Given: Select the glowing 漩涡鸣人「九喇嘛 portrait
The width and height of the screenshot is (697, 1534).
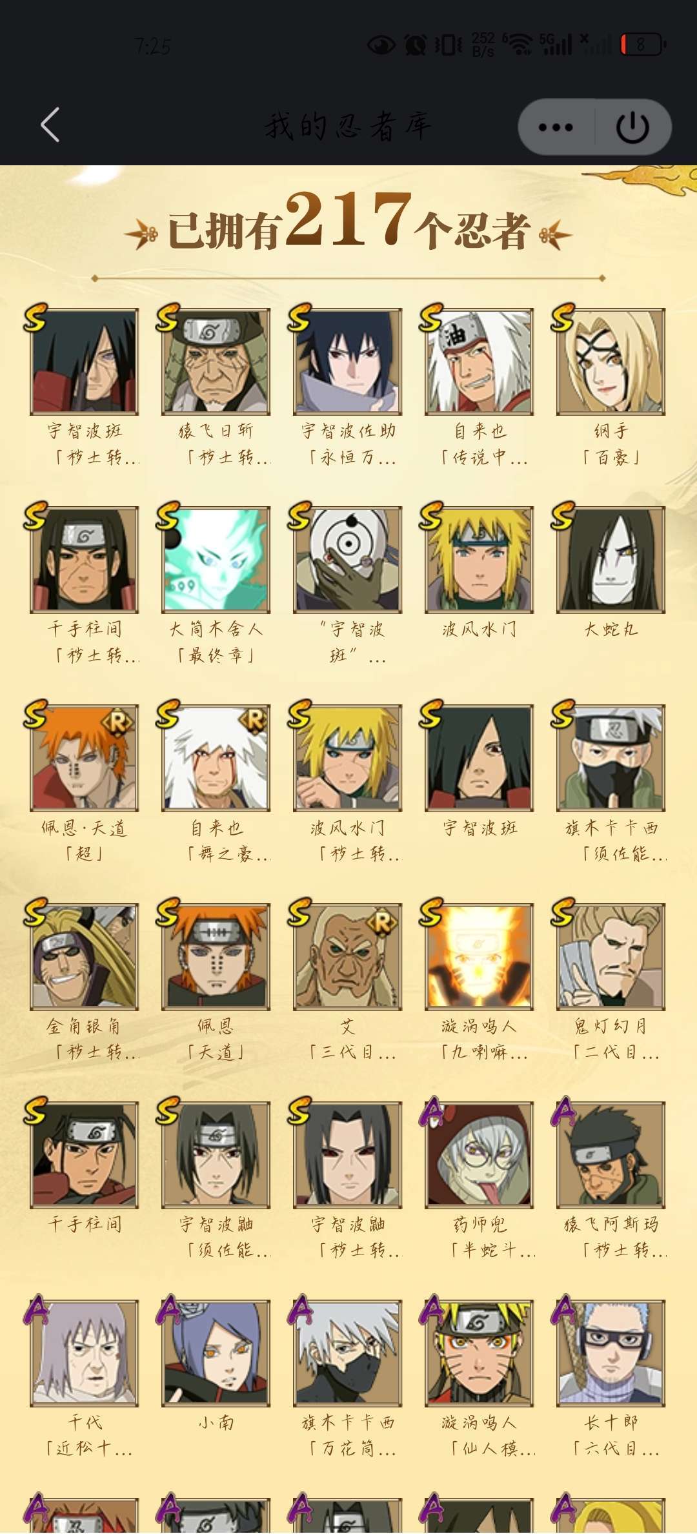Looking at the screenshot, I should pyautogui.click(x=480, y=957).
